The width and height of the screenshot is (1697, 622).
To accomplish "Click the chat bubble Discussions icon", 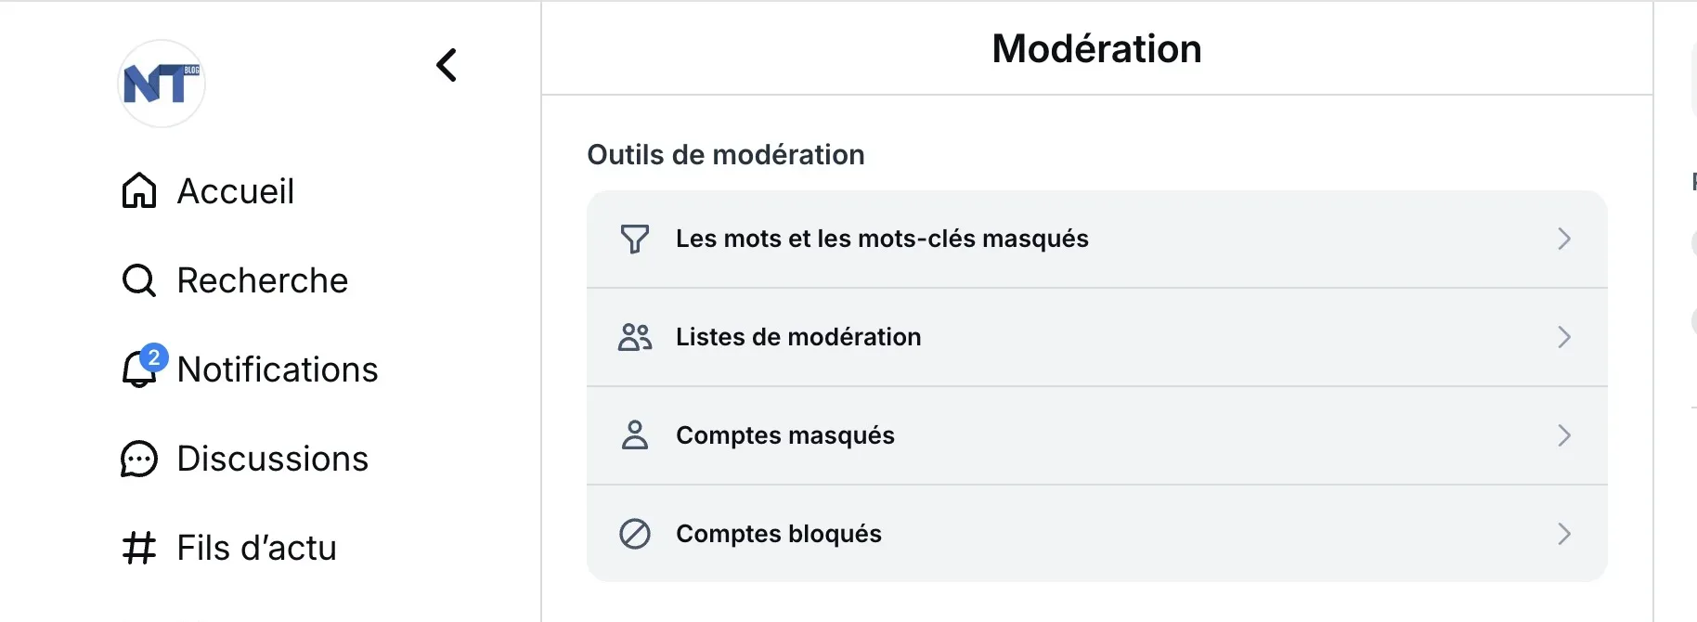I will point(139,459).
